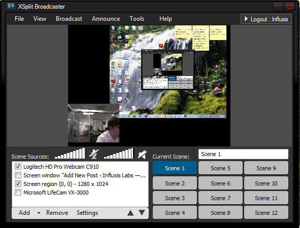Screen dimensions: 300x228
Task: Select the Logitech HD Pro Webcam C910 row
Action: click(x=80, y=167)
